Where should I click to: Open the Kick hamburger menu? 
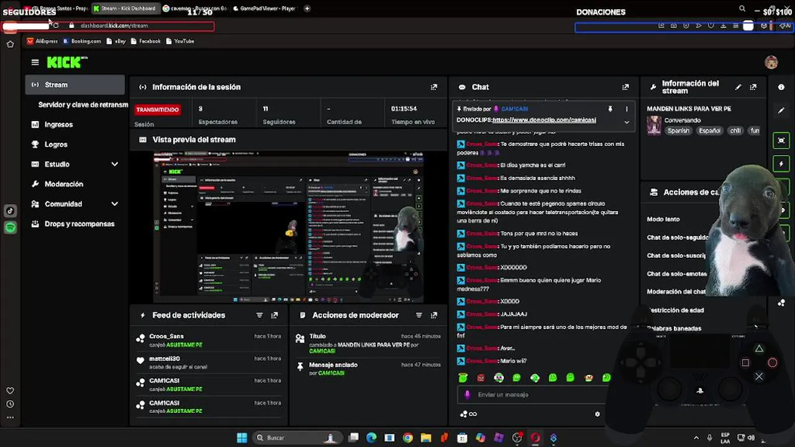point(35,62)
